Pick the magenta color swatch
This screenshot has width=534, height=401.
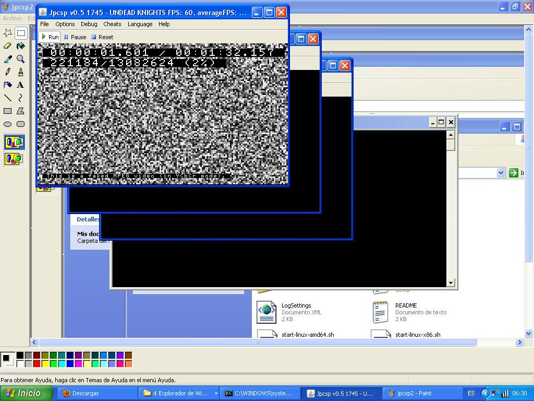78,364
